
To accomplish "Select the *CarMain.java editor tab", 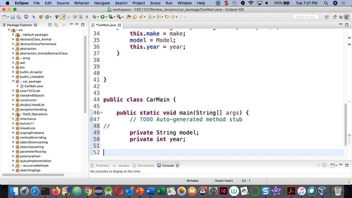I will (x=106, y=25).
